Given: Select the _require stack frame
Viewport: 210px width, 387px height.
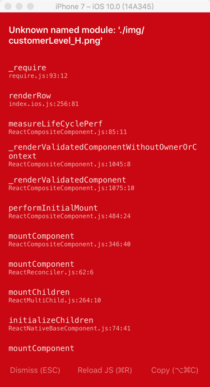Looking at the screenshot, I should pyautogui.click(x=105, y=71).
